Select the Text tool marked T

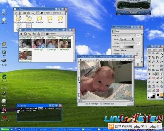click(x=149, y=74)
